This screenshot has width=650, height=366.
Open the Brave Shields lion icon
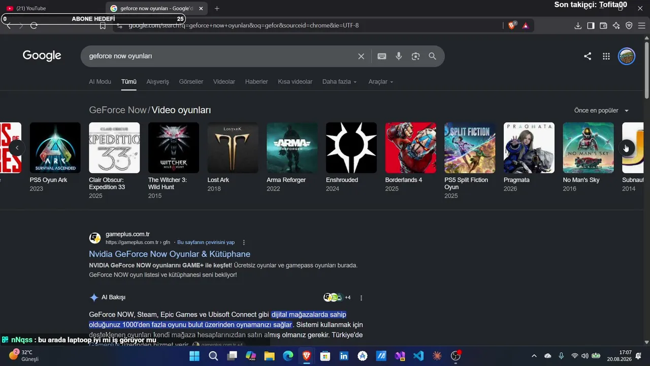512,25
